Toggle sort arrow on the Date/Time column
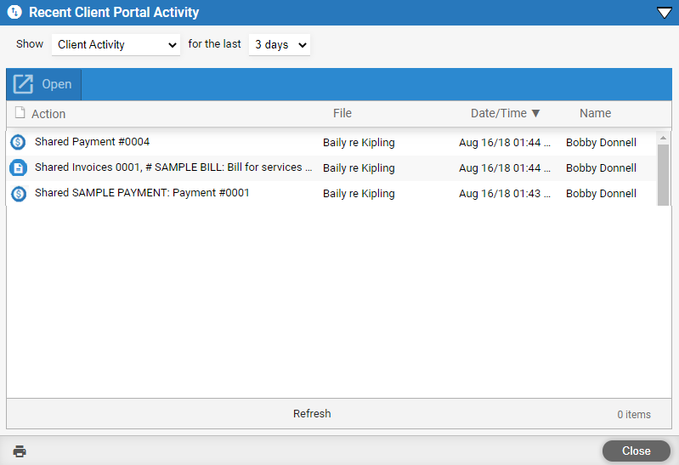Image resolution: width=679 pixels, height=465 pixels. click(x=535, y=113)
